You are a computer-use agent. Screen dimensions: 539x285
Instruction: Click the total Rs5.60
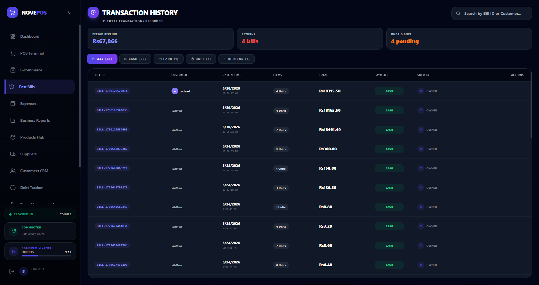(x=326, y=246)
